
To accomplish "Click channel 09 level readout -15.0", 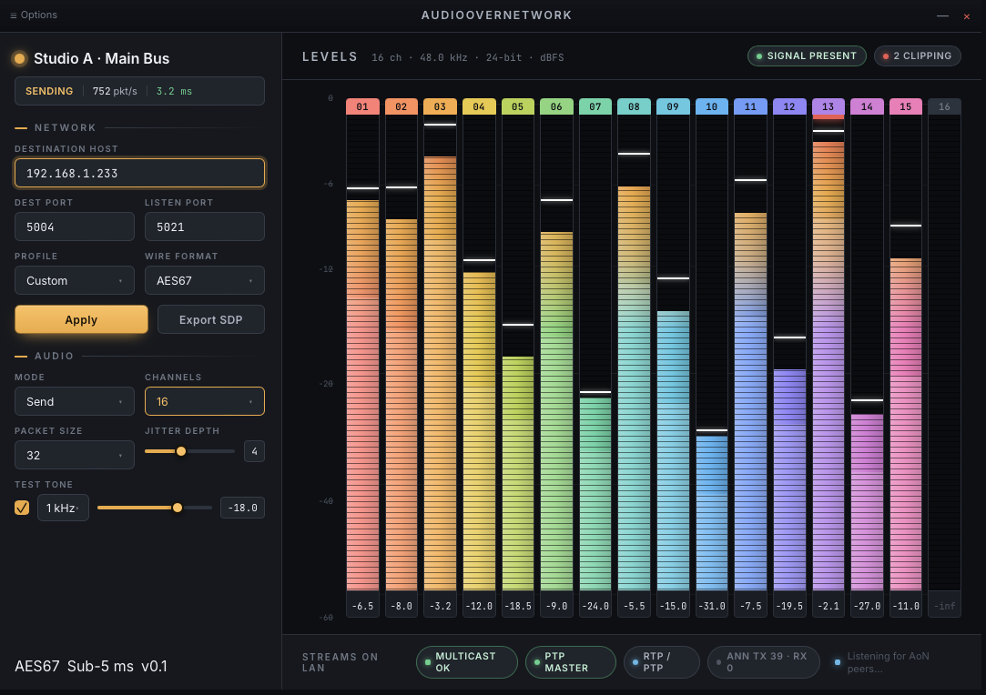I will [673, 606].
